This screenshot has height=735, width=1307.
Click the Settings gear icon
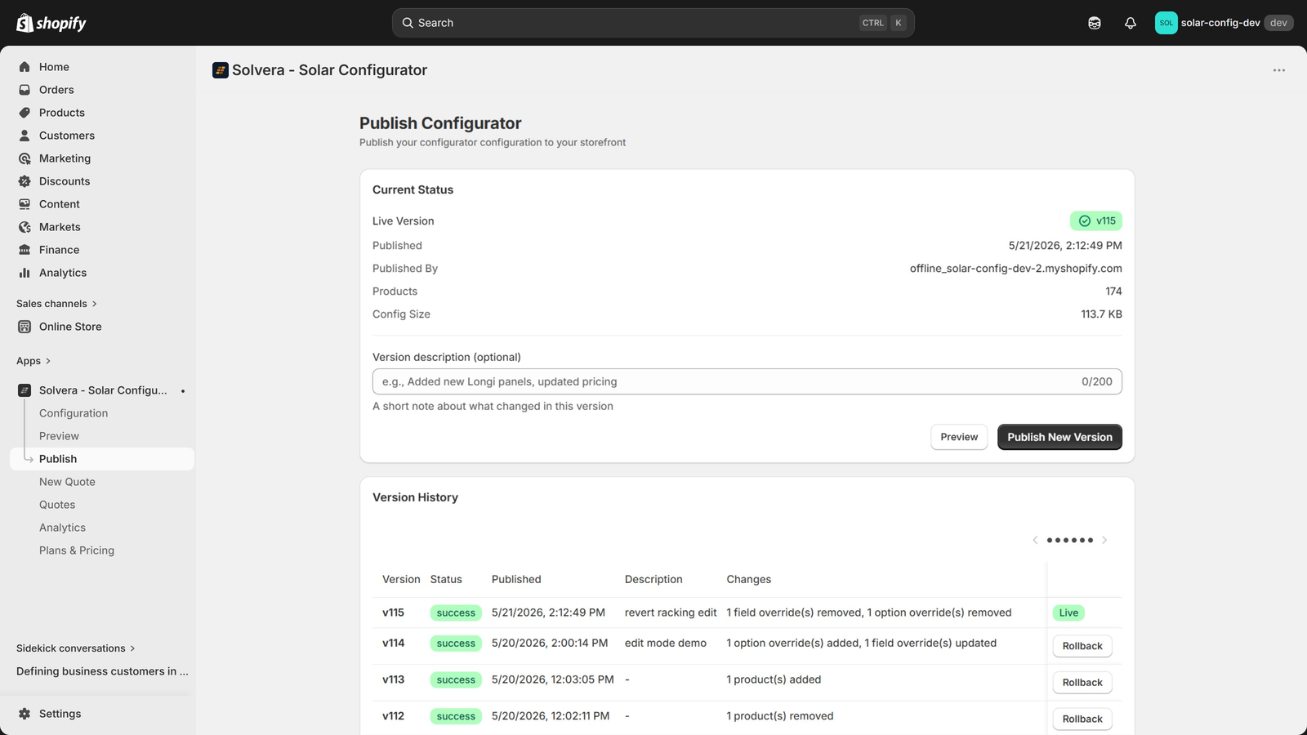coord(25,714)
